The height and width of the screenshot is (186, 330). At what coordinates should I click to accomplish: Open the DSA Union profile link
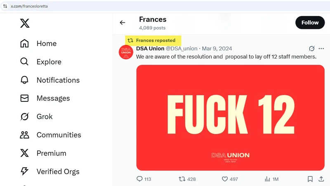150,49
